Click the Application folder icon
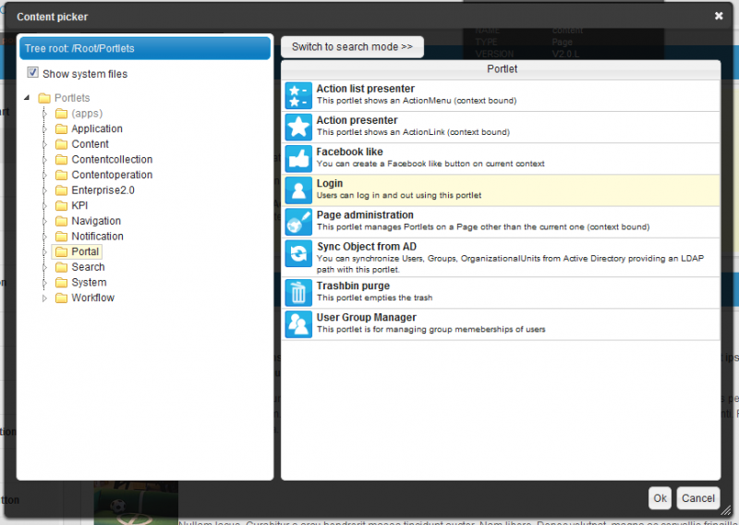739x525 pixels. click(61, 128)
